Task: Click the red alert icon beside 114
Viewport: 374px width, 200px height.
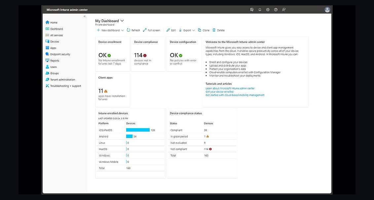Action: tap(145, 55)
